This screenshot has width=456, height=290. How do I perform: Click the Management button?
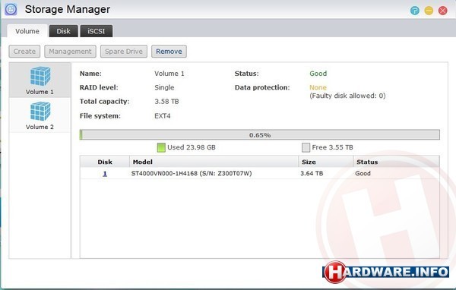(70, 52)
